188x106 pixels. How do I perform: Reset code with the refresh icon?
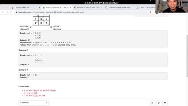pyautogui.click(x=159, y=103)
